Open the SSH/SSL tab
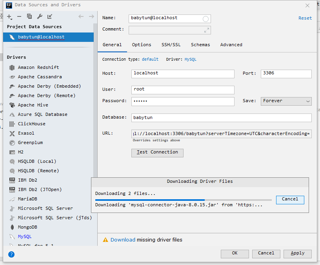 tap(171, 45)
